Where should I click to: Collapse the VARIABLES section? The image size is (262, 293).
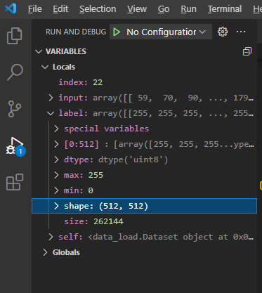39,51
